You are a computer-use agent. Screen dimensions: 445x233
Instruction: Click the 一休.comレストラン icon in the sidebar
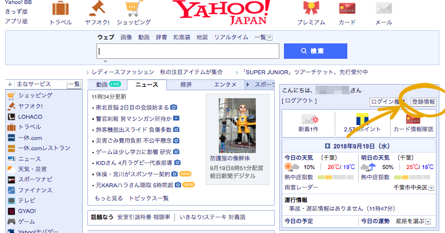11,148
